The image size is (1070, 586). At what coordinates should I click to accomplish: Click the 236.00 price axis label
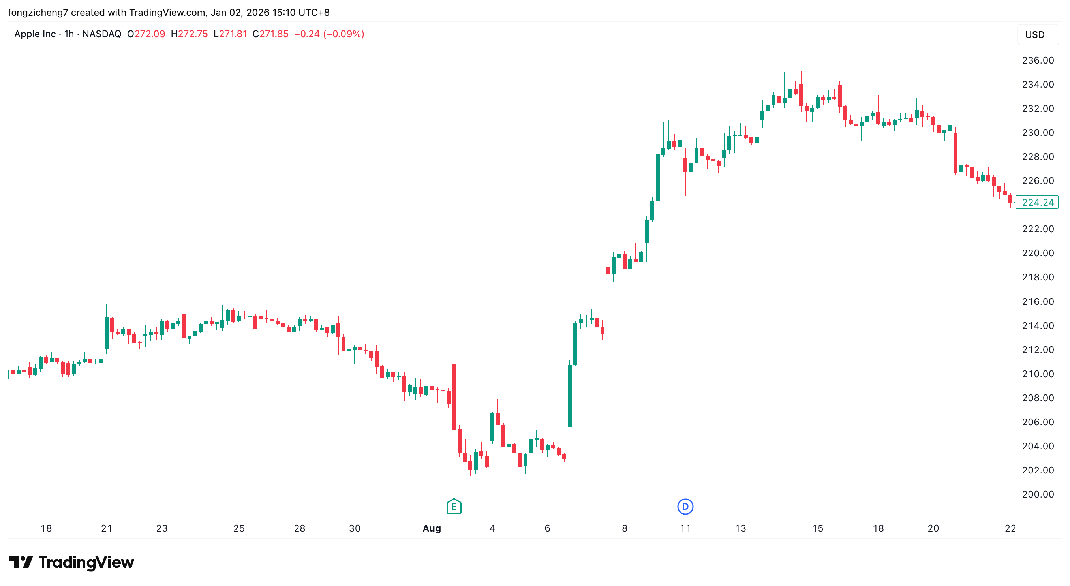[x=1038, y=60]
